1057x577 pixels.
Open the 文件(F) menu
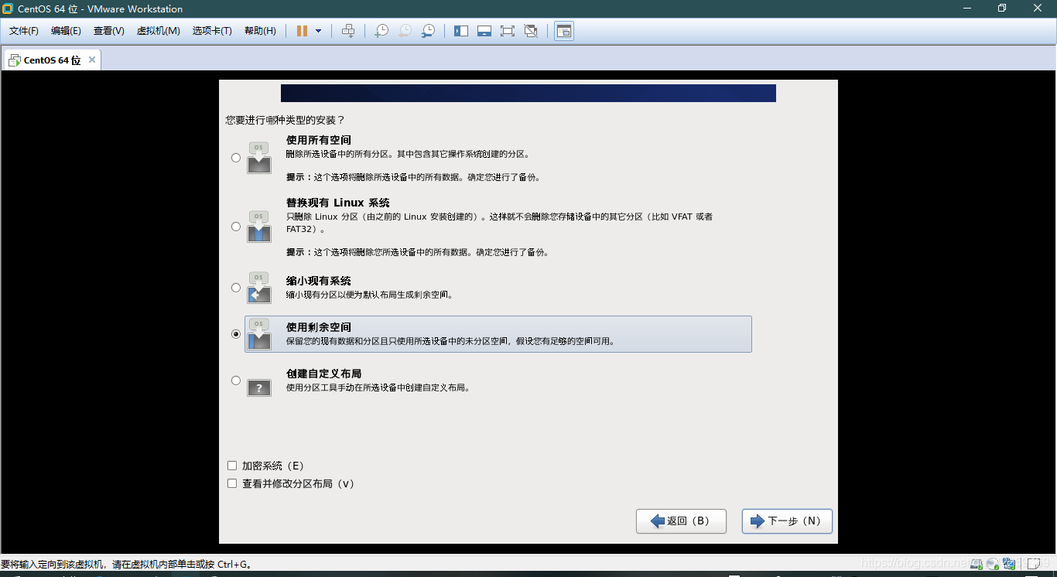coord(24,31)
